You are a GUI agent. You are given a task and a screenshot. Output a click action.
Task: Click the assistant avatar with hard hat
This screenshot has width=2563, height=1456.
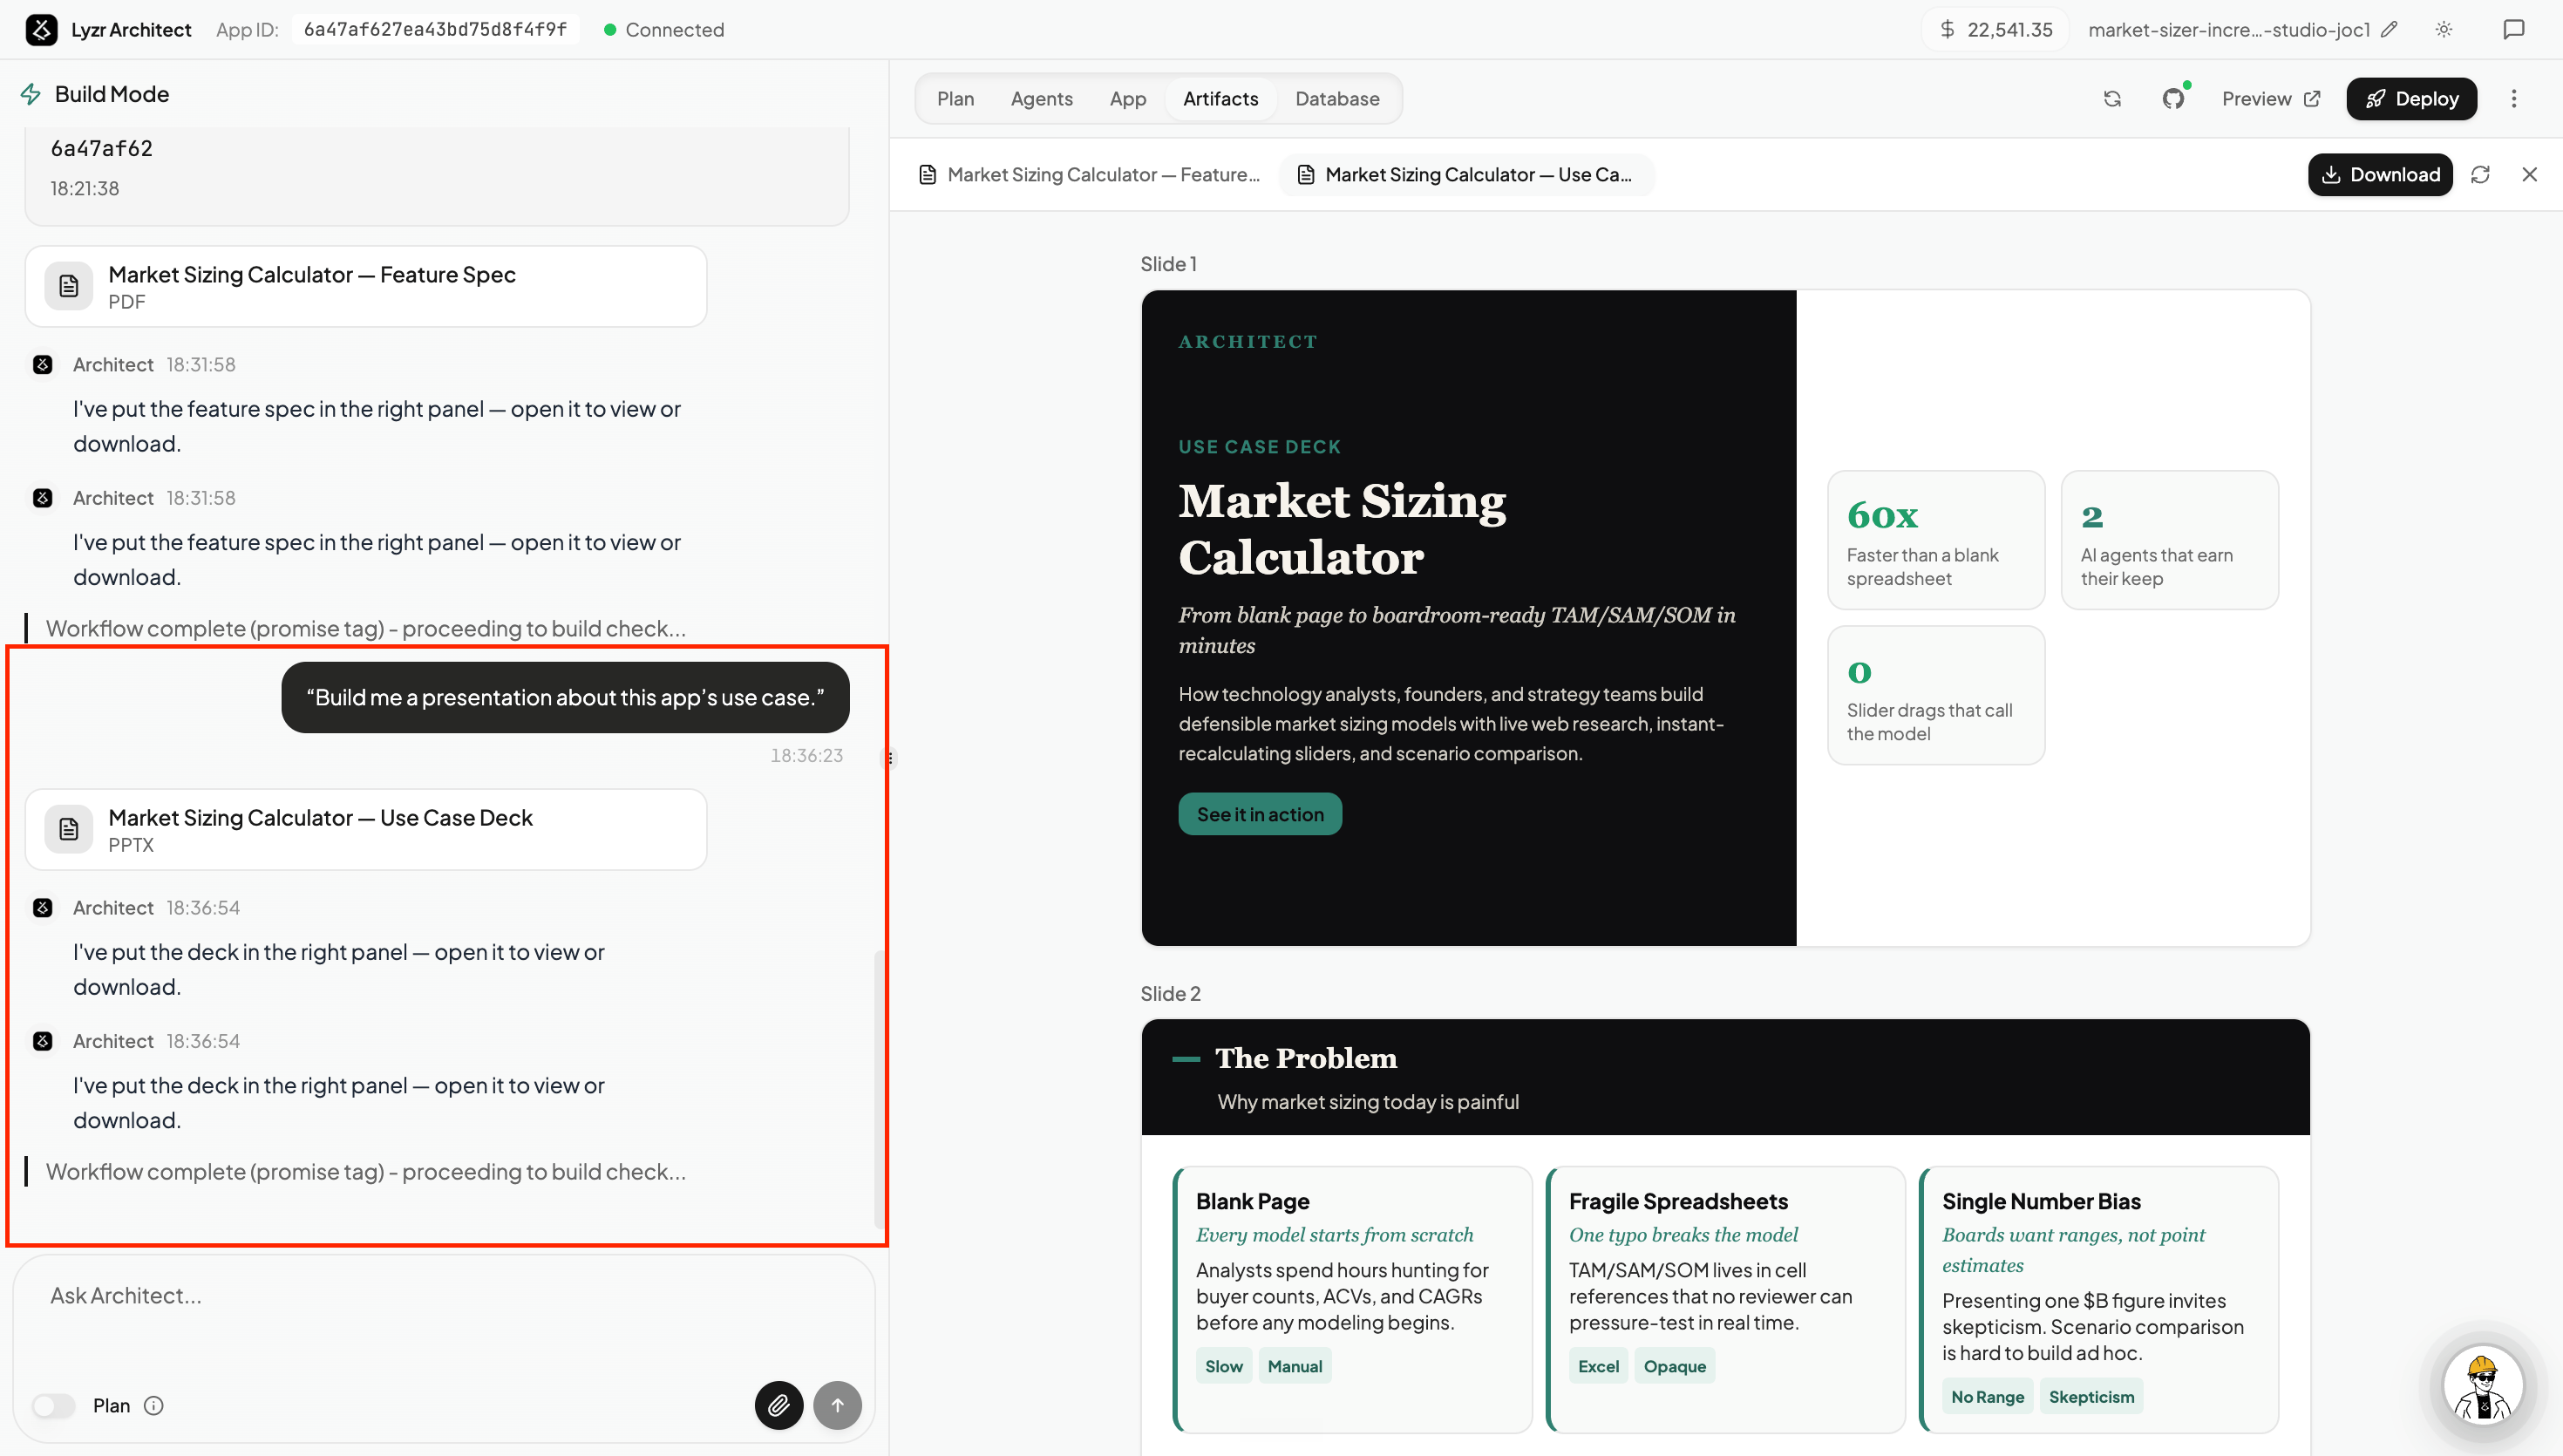2483,1385
